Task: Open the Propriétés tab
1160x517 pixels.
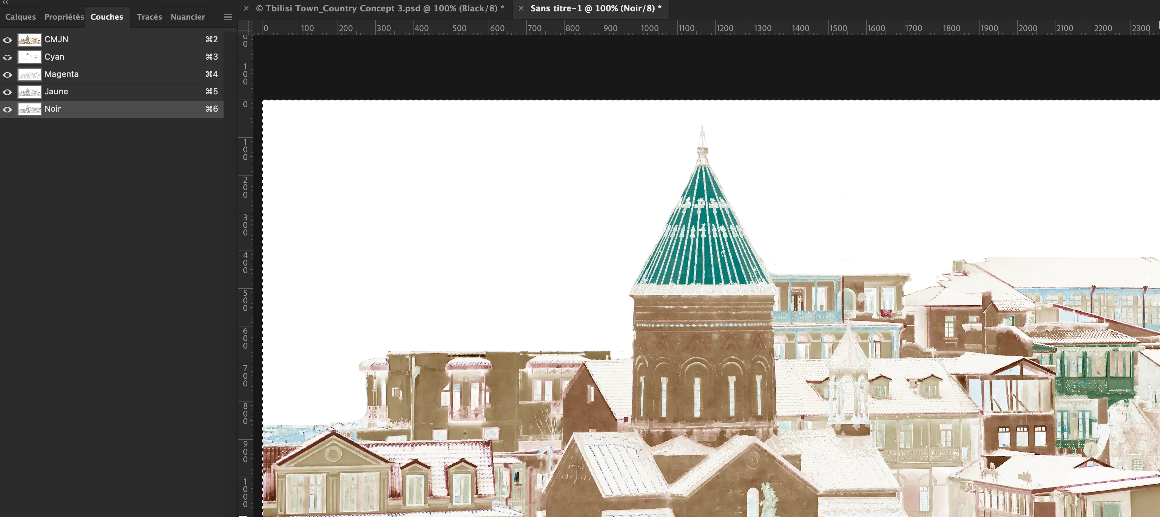Action: click(x=64, y=17)
